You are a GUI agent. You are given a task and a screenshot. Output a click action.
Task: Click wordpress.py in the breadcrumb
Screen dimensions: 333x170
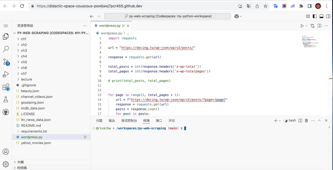coord(112,33)
